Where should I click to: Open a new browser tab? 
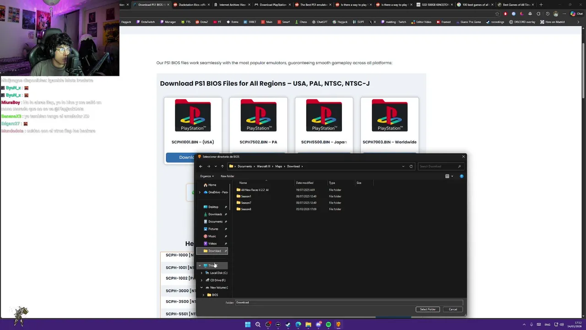click(541, 5)
